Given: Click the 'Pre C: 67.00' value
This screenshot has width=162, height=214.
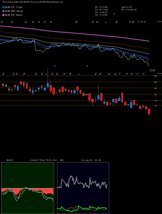Looking at the screenshot, I should click(x=101, y=15).
